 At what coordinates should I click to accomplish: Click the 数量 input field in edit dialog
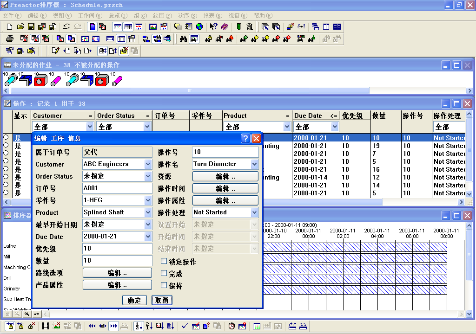[117, 261]
